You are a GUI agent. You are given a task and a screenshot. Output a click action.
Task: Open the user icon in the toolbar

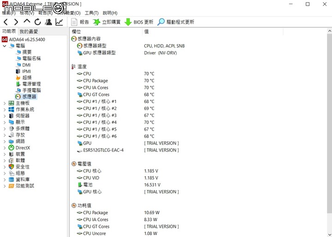tap(48, 22)
